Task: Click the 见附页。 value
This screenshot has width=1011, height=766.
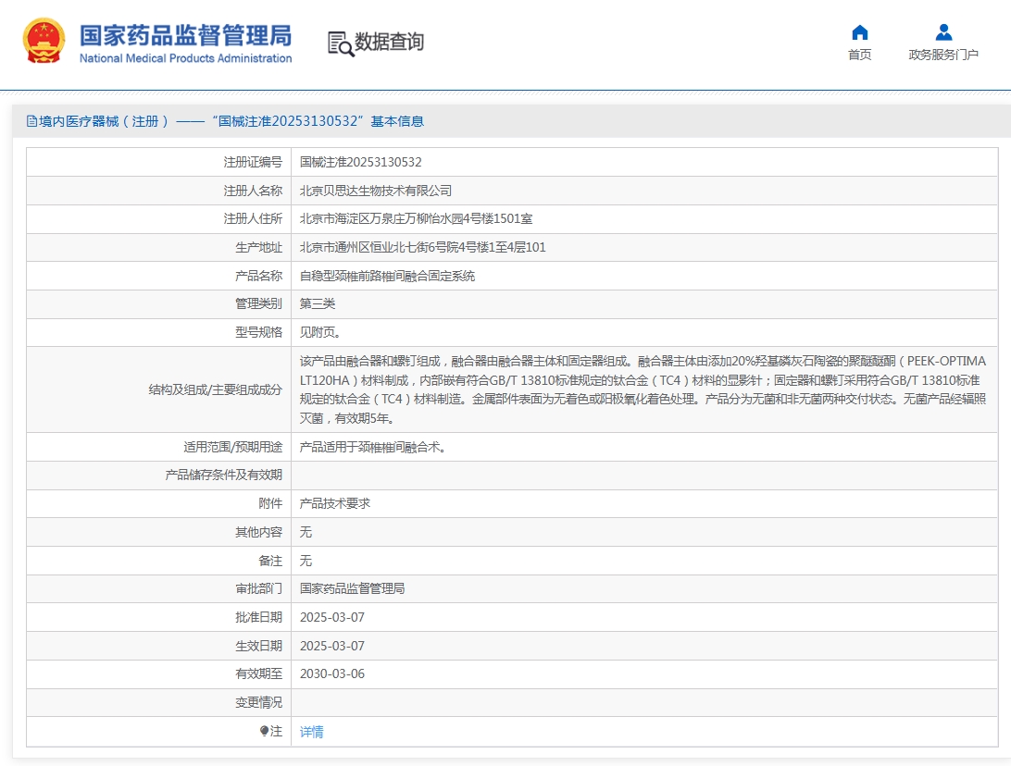Action: click(x=319, y=332)
